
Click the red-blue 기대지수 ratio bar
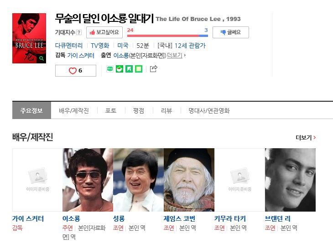pyautogui.click(x=167, y=36)
